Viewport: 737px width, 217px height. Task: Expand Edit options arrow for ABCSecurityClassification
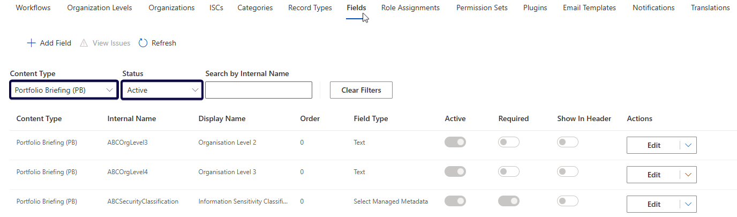(688, 204)
